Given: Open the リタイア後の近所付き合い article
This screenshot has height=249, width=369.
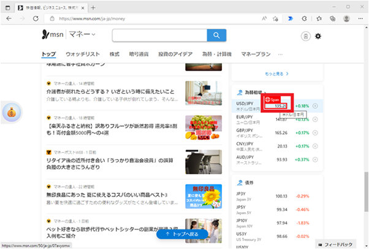Looking at the screenshot, I should click(110, 164).
